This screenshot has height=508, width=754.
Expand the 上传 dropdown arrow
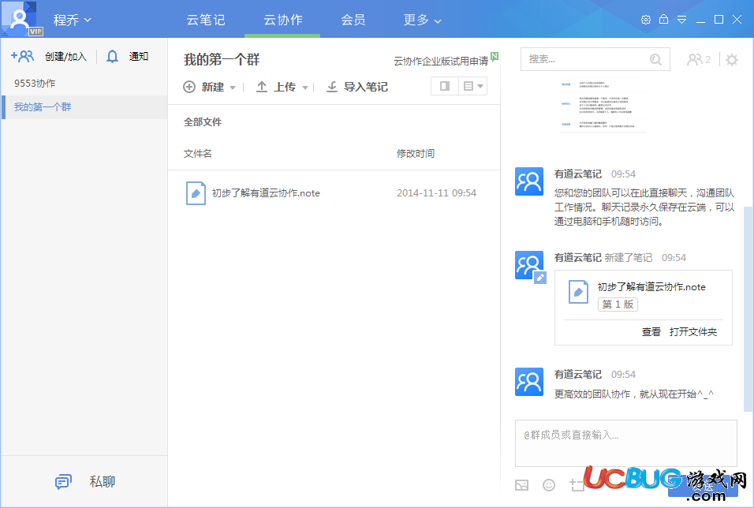(x=305, y=88)
